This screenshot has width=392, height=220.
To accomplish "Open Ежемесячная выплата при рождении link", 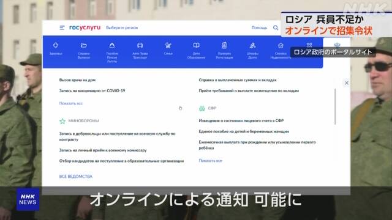I will (257, 145).
